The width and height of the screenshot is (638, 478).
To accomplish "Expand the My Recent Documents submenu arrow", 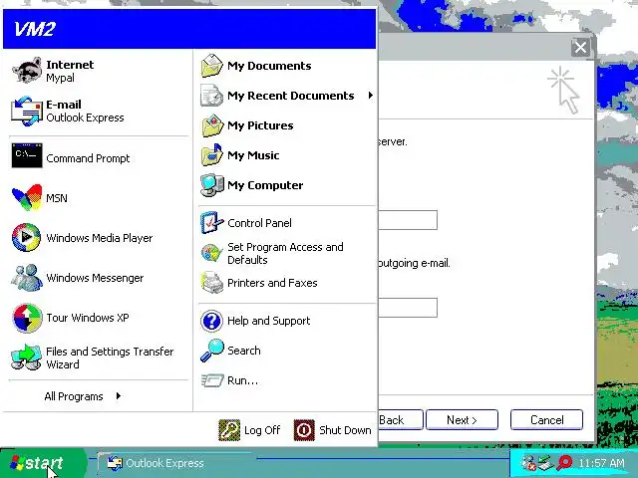I will point(370,96).
